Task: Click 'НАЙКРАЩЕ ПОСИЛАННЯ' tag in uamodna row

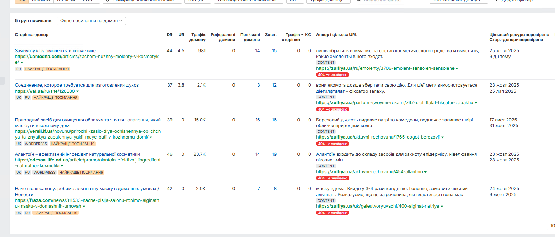Action: click(x=47, y=69)
